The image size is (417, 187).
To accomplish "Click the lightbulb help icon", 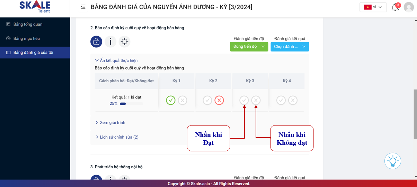I will 393,161.
